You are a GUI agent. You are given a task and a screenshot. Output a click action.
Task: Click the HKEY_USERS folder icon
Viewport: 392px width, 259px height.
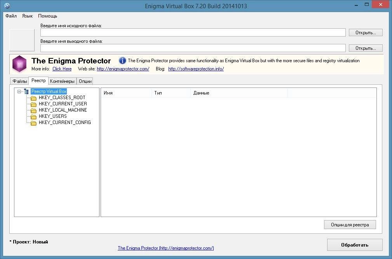33,117
